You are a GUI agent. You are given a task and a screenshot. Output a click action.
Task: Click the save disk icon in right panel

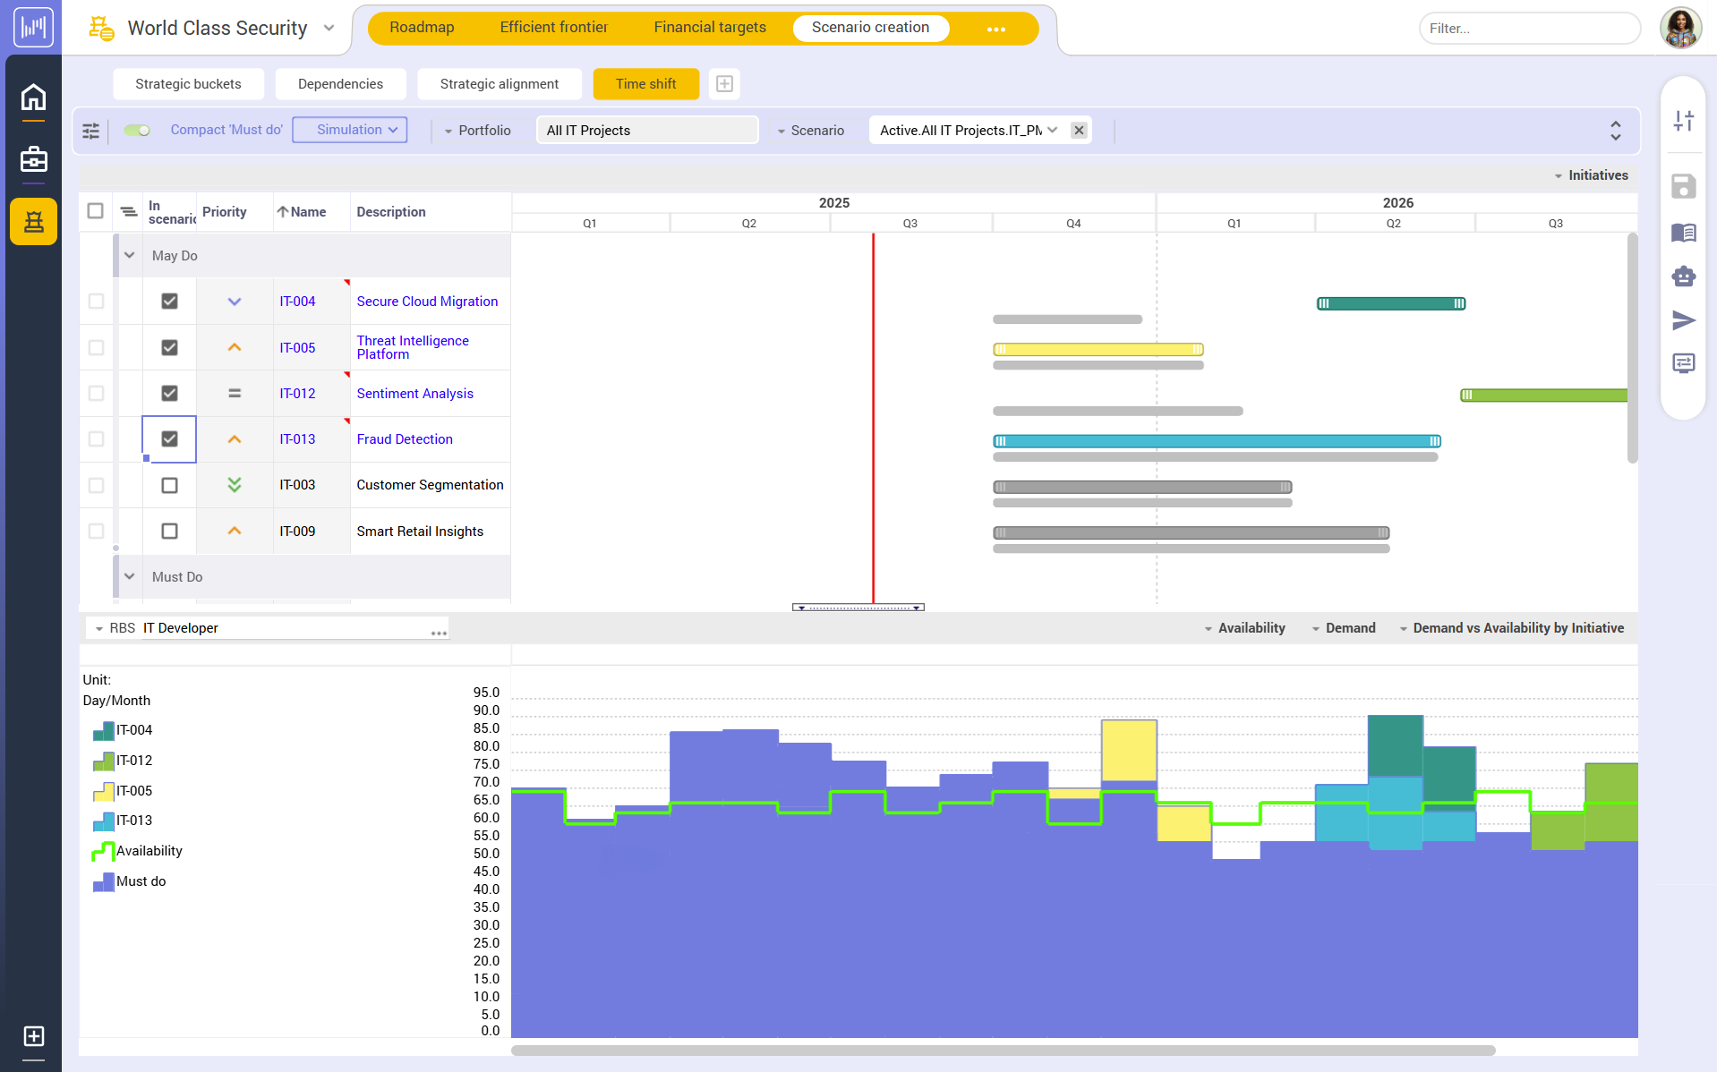click(1683, 187)
